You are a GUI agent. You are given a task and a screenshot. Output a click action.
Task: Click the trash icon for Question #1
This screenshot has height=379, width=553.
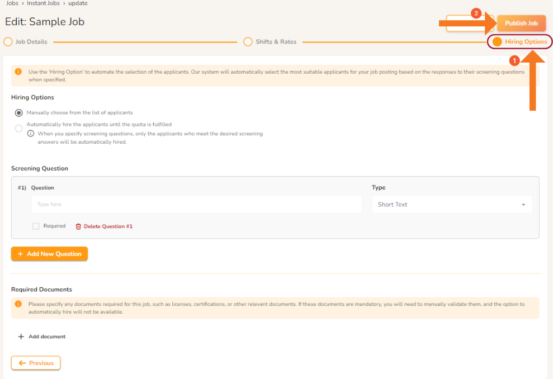[78, 226]
